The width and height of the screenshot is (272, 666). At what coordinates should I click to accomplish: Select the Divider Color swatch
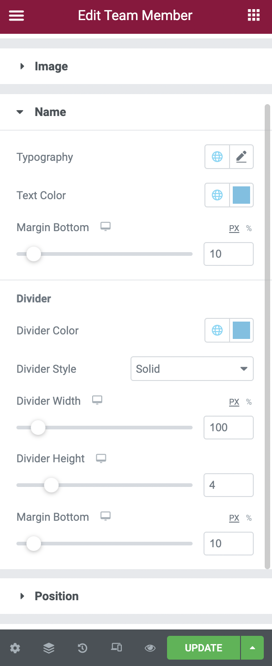241,330
